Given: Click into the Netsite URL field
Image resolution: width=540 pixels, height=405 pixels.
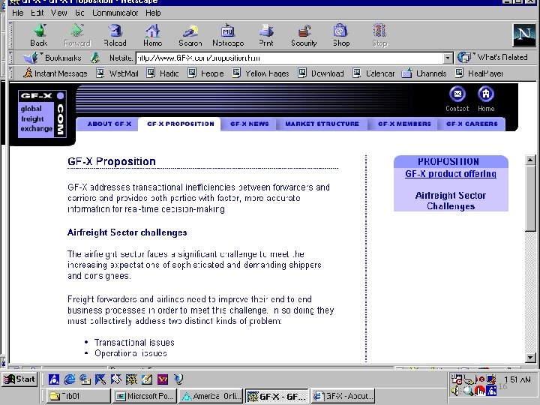Looking at the screenshot, I should tap(289, 58).
